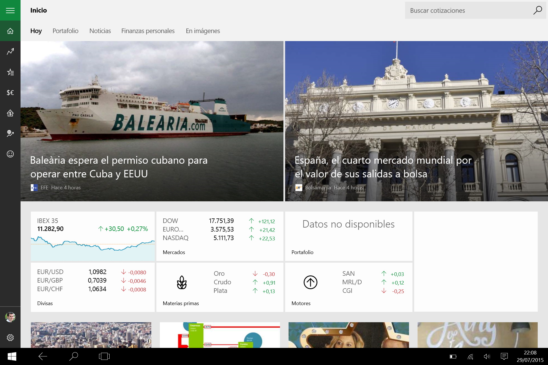The height and width of the screenshot is (365, 548).
Task: Open the settings gear in sidebar
Action: pyautogui.click(x=10, y=338)
